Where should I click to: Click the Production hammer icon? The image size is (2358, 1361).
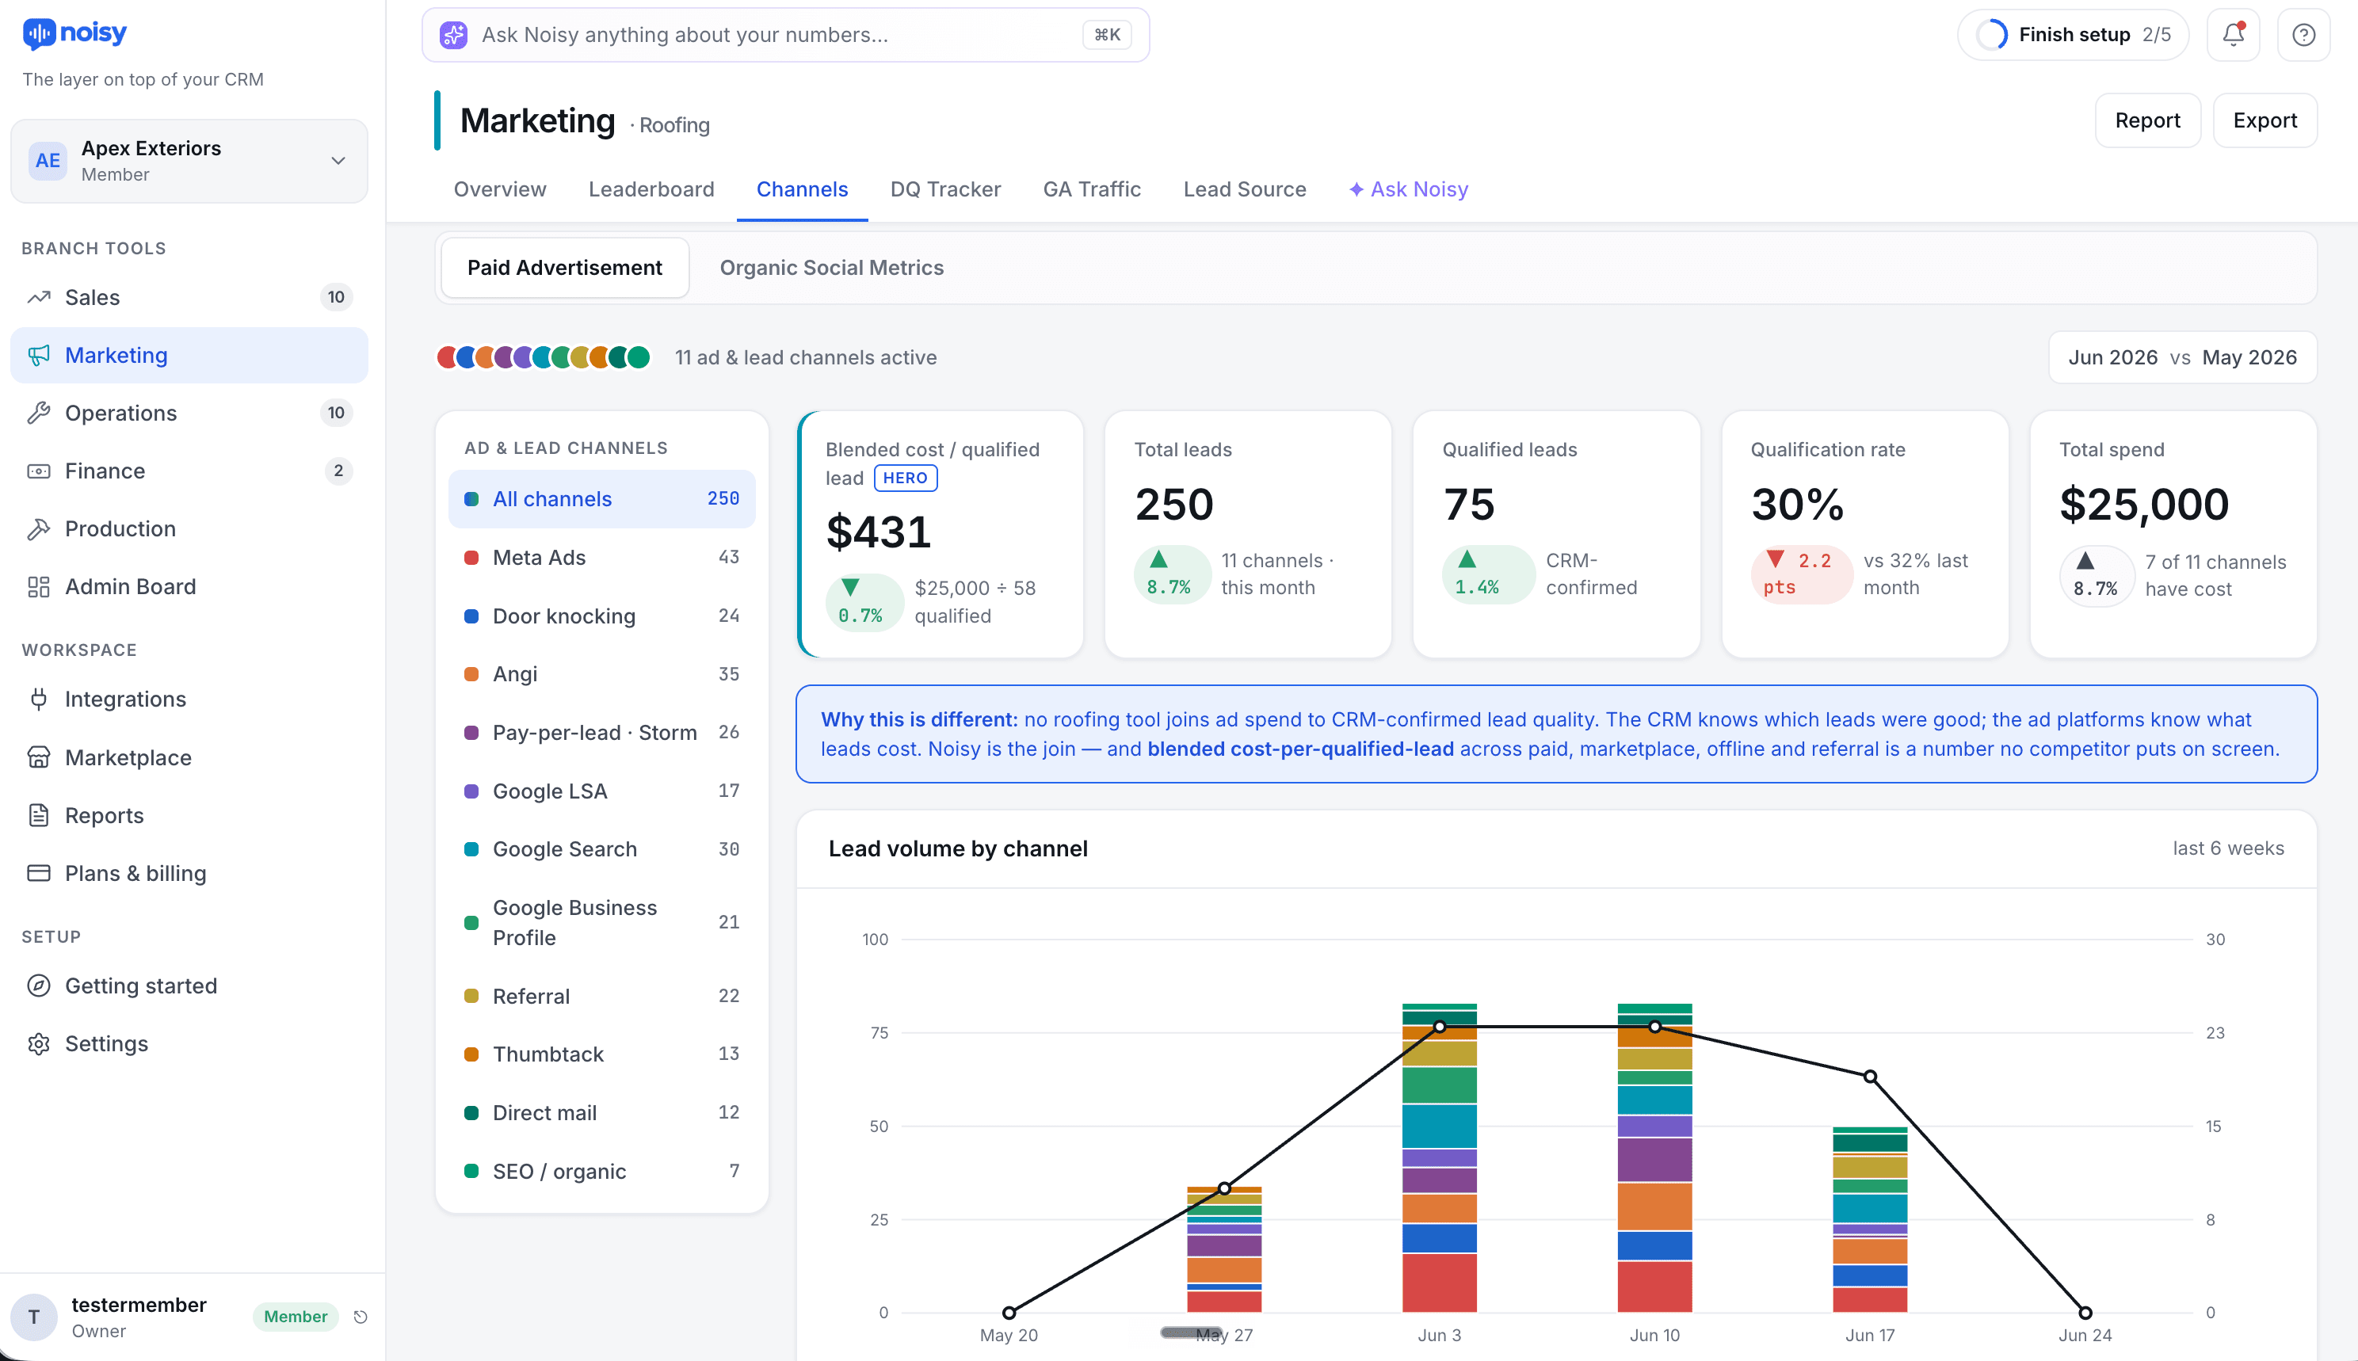38,529
